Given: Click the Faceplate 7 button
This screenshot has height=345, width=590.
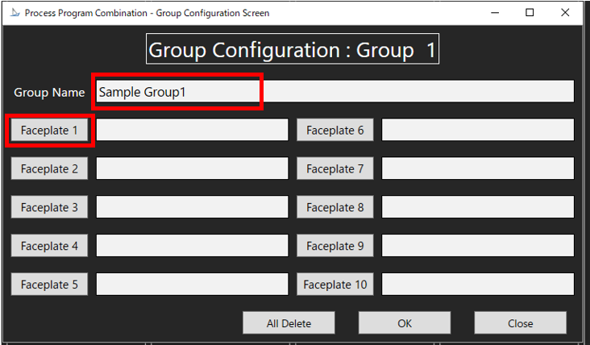Looking at the screenshot, I should [334, 168].
